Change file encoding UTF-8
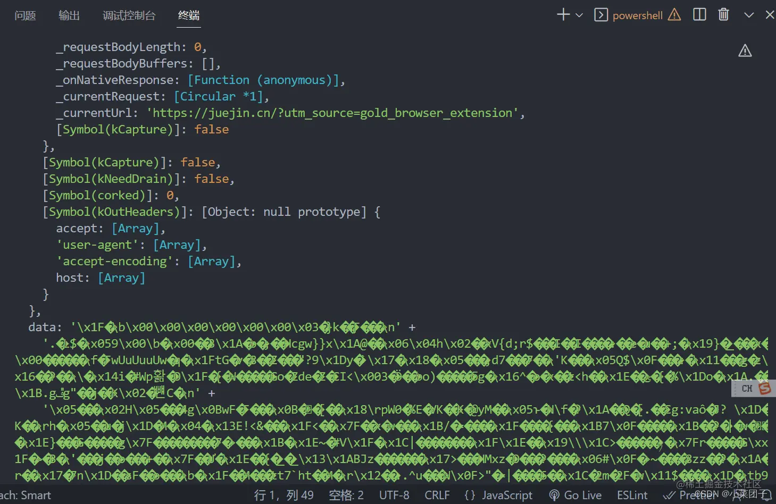776x504 pixels. coord(394,495)
